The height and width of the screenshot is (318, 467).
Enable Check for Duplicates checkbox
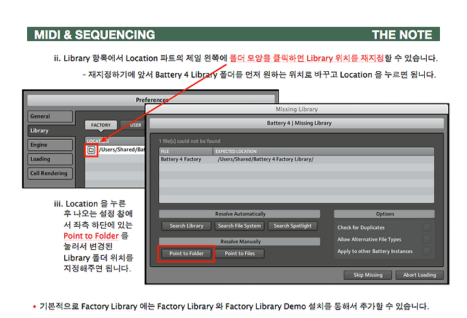pyautogui.click(x=427, y=227)
